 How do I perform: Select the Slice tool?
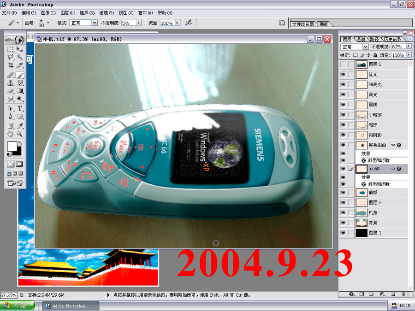coord(19,65)
